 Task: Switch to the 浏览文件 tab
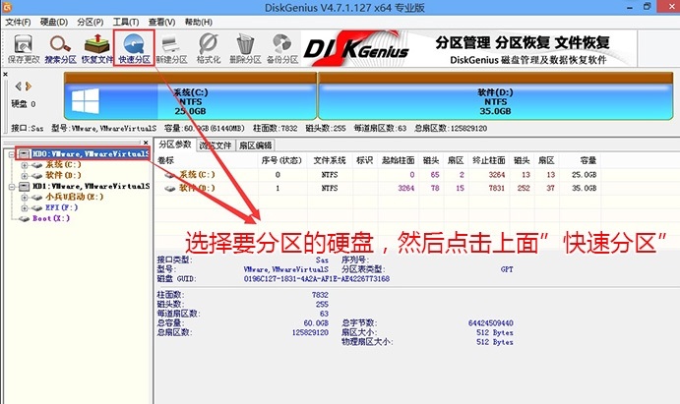216,145
